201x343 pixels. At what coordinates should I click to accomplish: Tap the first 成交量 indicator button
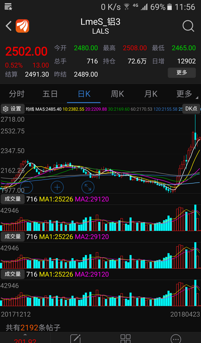tap(12, 199)
